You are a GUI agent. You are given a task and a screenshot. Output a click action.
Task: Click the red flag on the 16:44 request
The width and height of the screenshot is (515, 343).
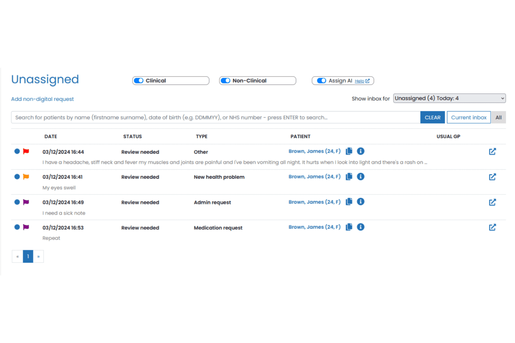tap(26, 151)
